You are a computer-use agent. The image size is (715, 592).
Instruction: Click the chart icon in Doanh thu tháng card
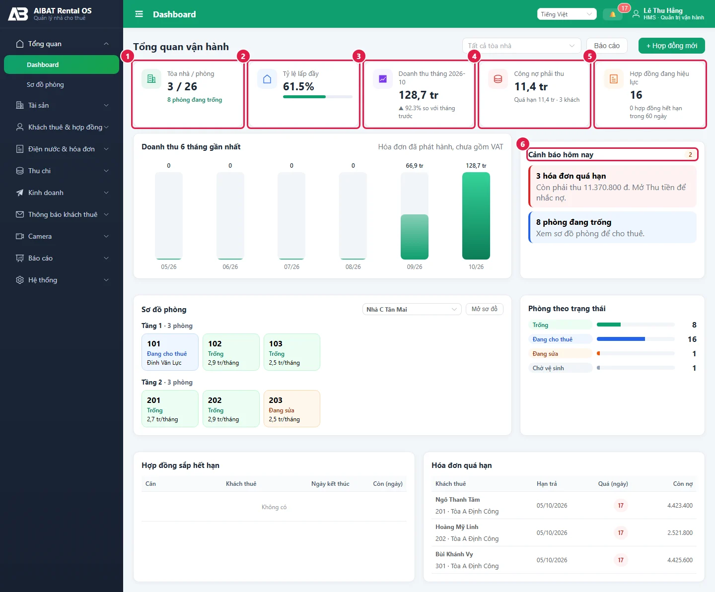(x=383, y=79)
